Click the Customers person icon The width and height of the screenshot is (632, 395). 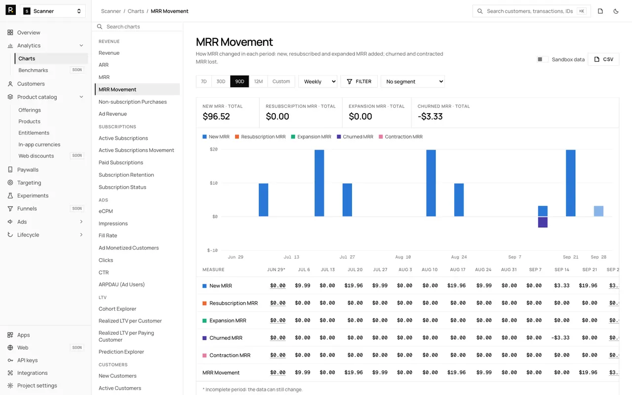(10, 84)
